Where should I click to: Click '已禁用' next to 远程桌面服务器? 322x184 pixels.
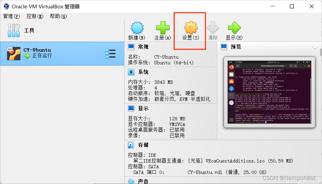point(177,130)
